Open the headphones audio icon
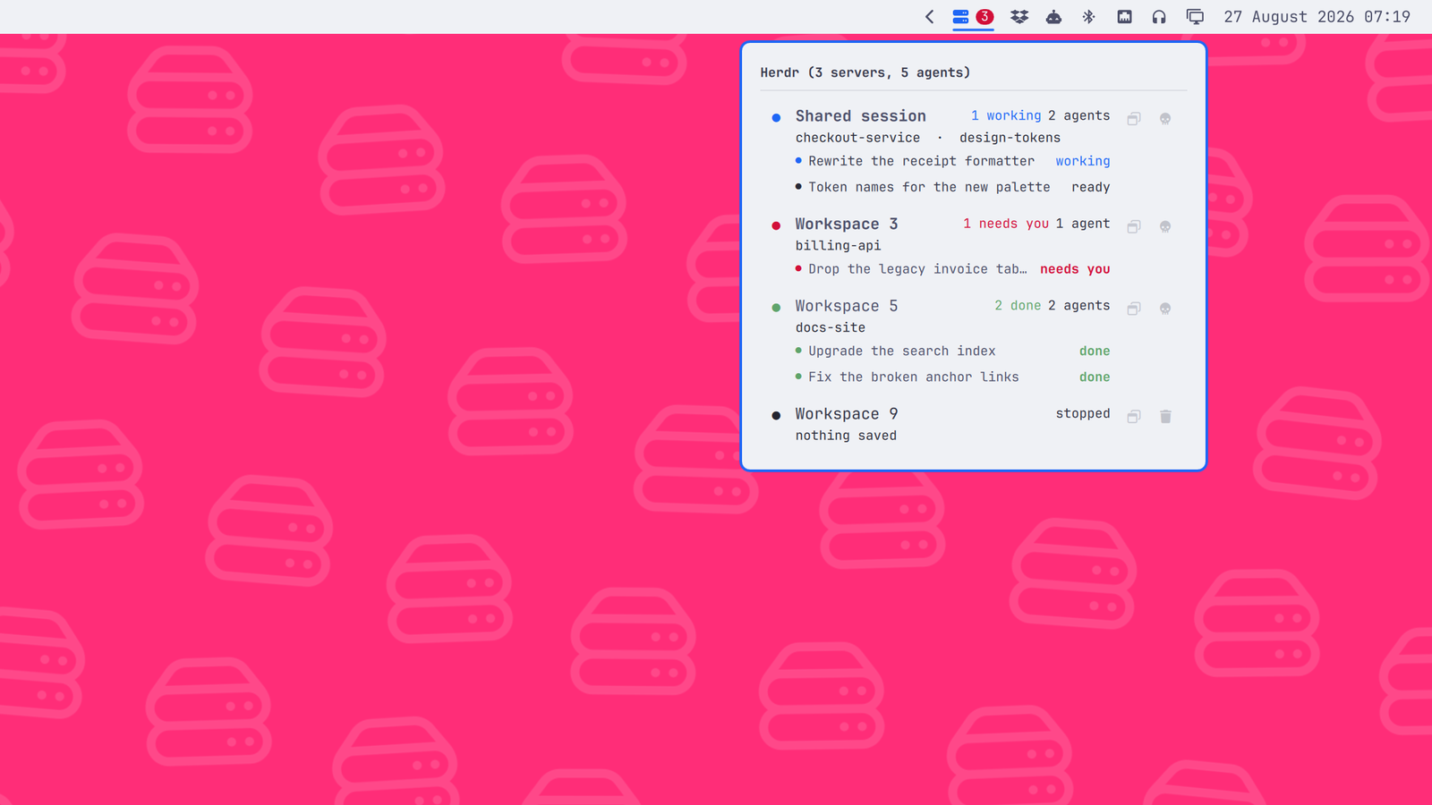This screenshot has width=1432, height=805. point(1159,16)
